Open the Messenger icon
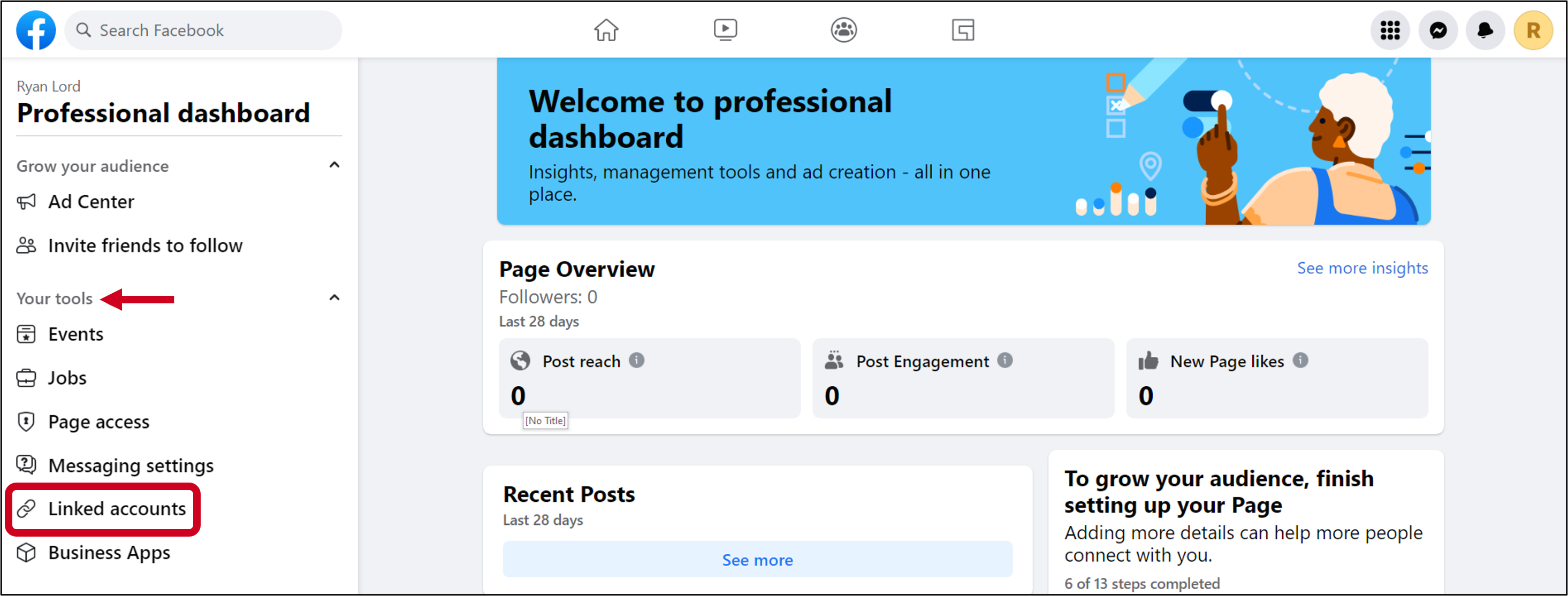Image resolution: width=1568 pixels, height=596 pixels. [1438, 30]
